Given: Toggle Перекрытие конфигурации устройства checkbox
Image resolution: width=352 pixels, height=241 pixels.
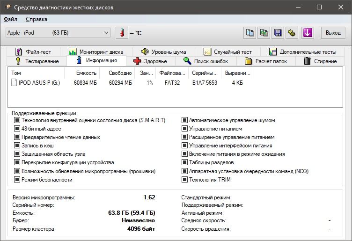Looking at the screenshot, I should (x=17, y=162).
